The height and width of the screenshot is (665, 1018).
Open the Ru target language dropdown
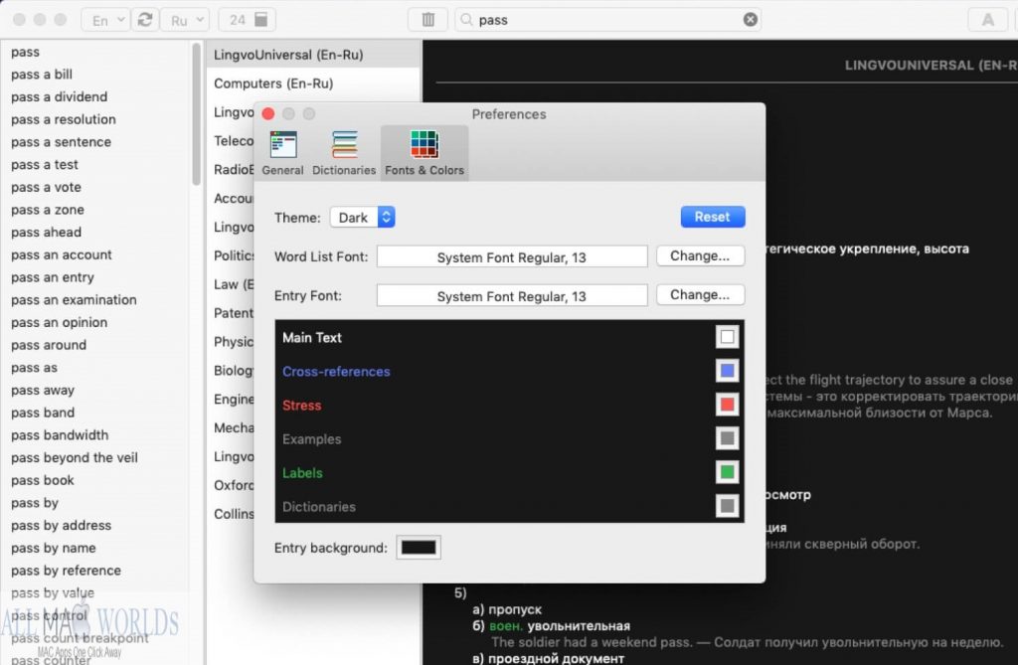[x=185, y=20]
